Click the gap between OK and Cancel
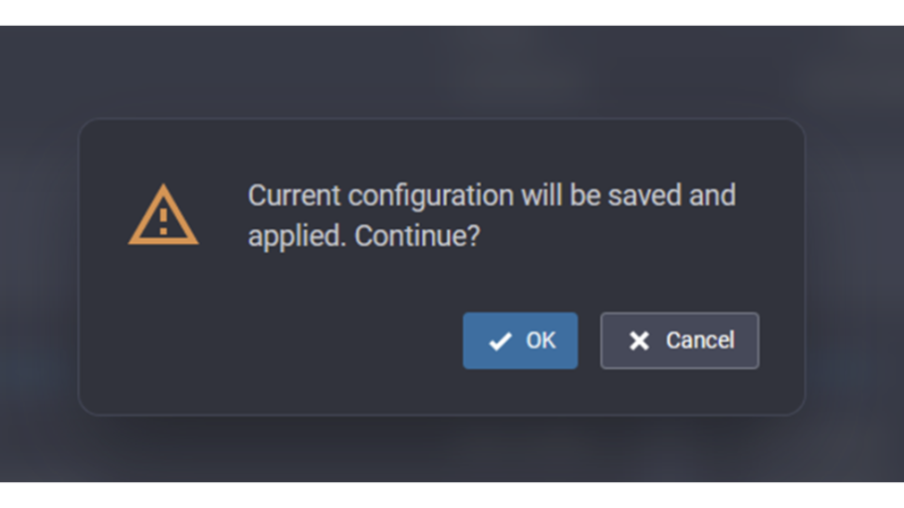The height and width of the screenshot is (508, 904). click(588, 341)
